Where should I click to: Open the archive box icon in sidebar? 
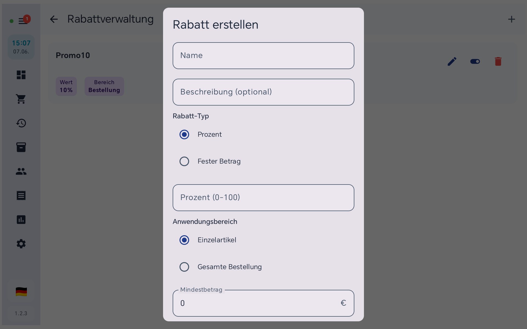[21, 147]
